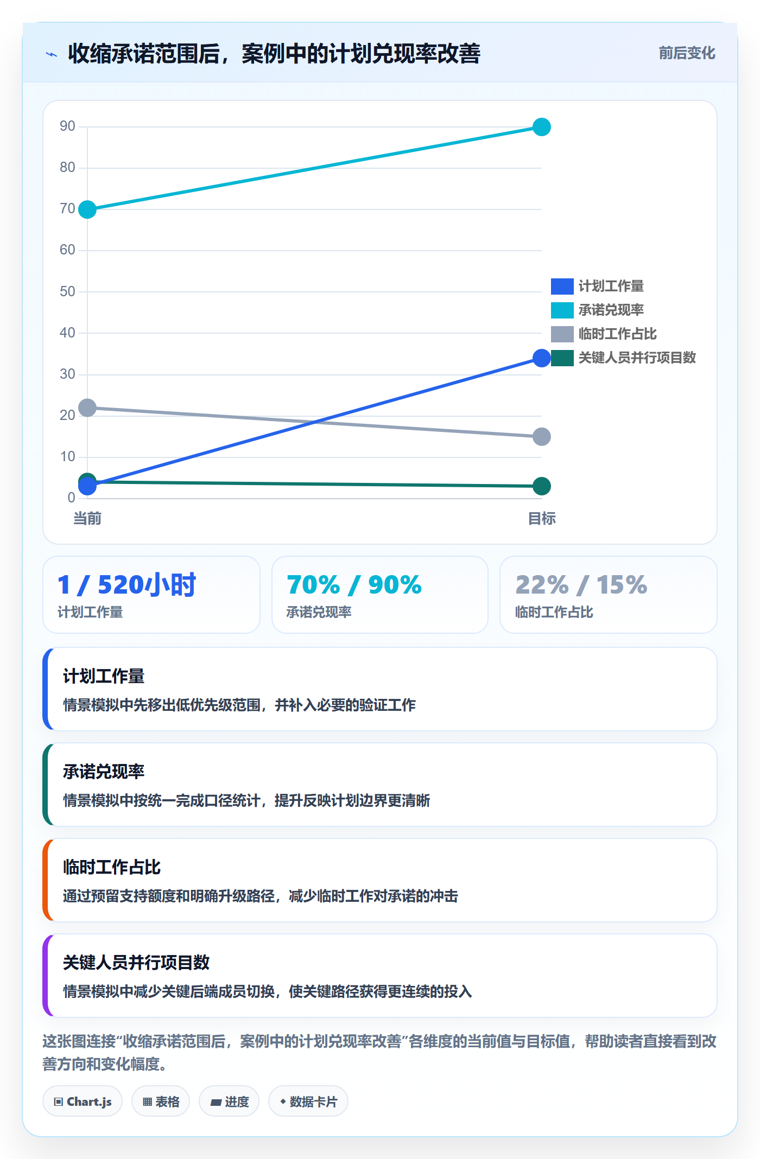Click the bar icon in 进度 tag

pyautogui.click(x=216, y=1103)
